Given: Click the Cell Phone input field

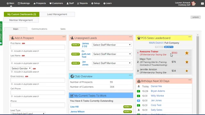Looking at the screenshot, I should tap(38, 92).
